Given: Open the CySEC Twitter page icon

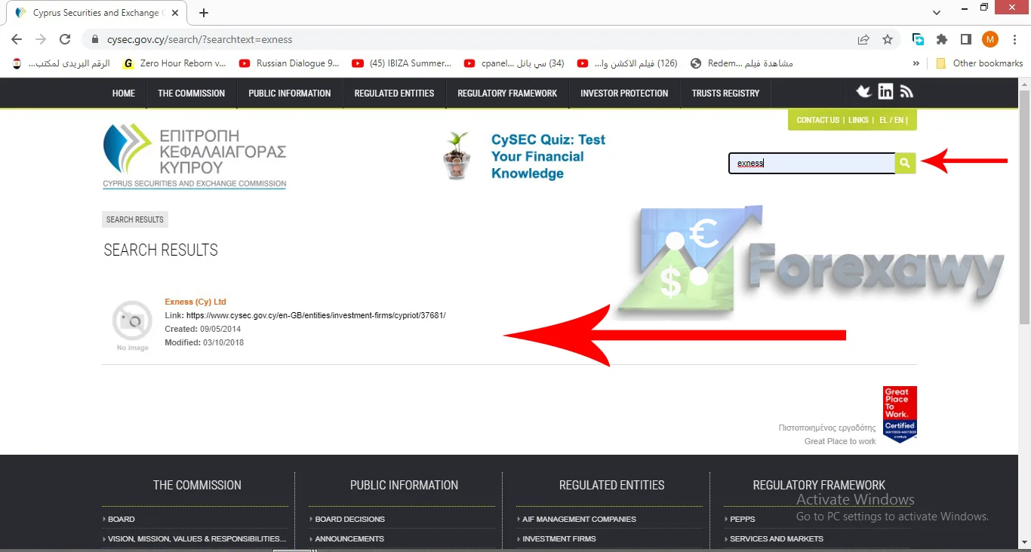Looking at the screenshot, I should (864, 92).
